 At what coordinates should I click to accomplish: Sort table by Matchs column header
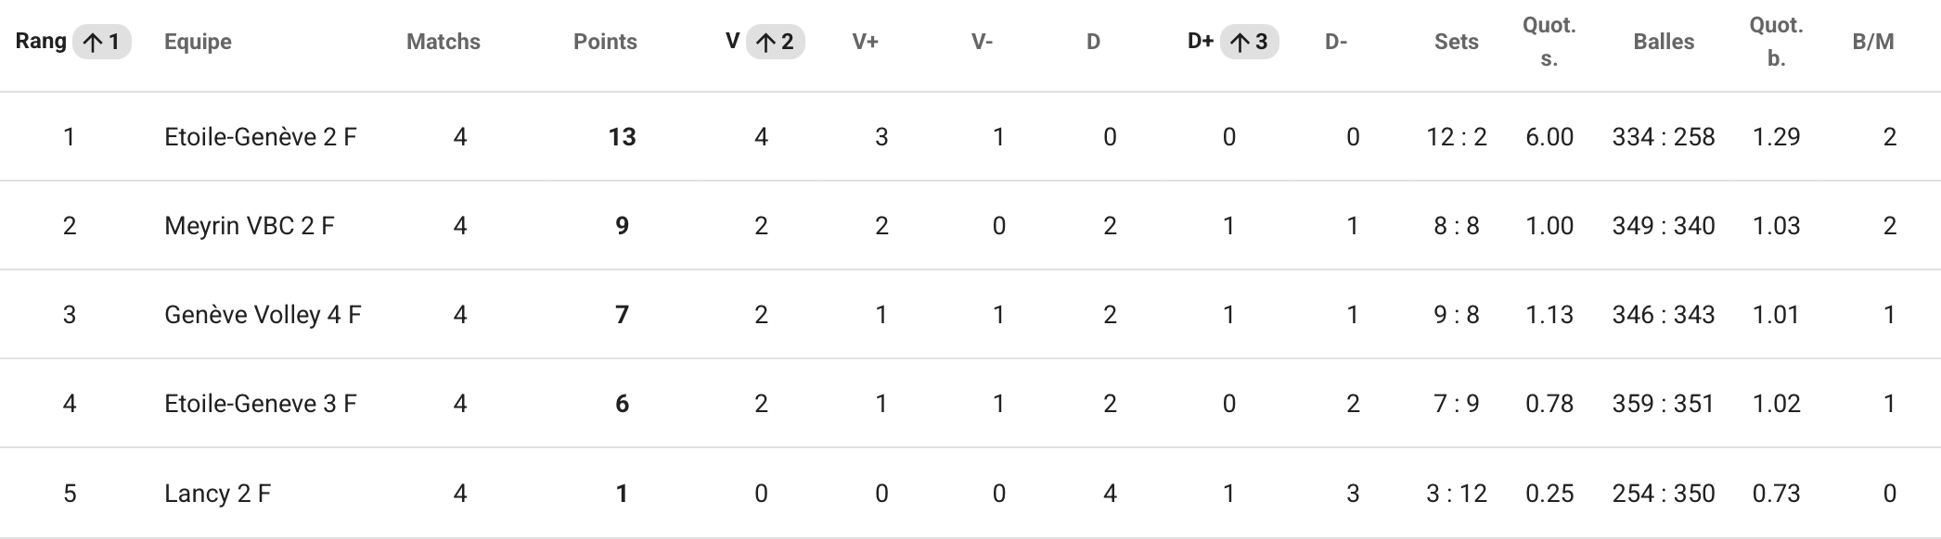click(x=443, y=42)
